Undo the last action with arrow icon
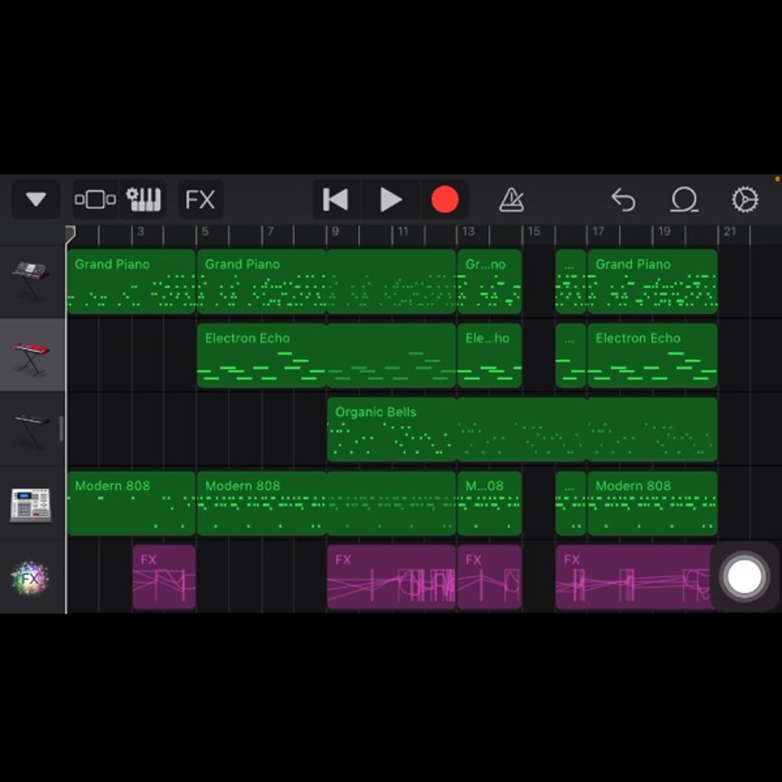 coord(623,199)
